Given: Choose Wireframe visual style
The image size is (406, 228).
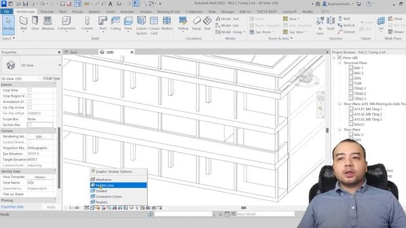Looking at the screenshot, I should coord(119,179).
